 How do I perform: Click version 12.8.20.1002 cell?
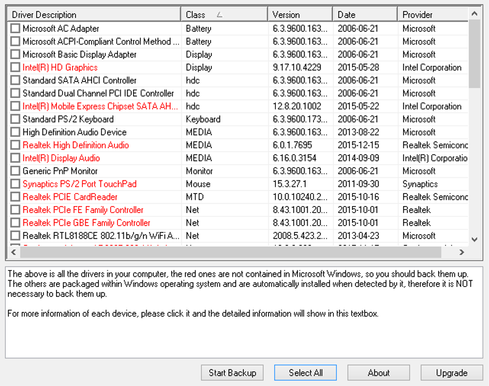297,106
